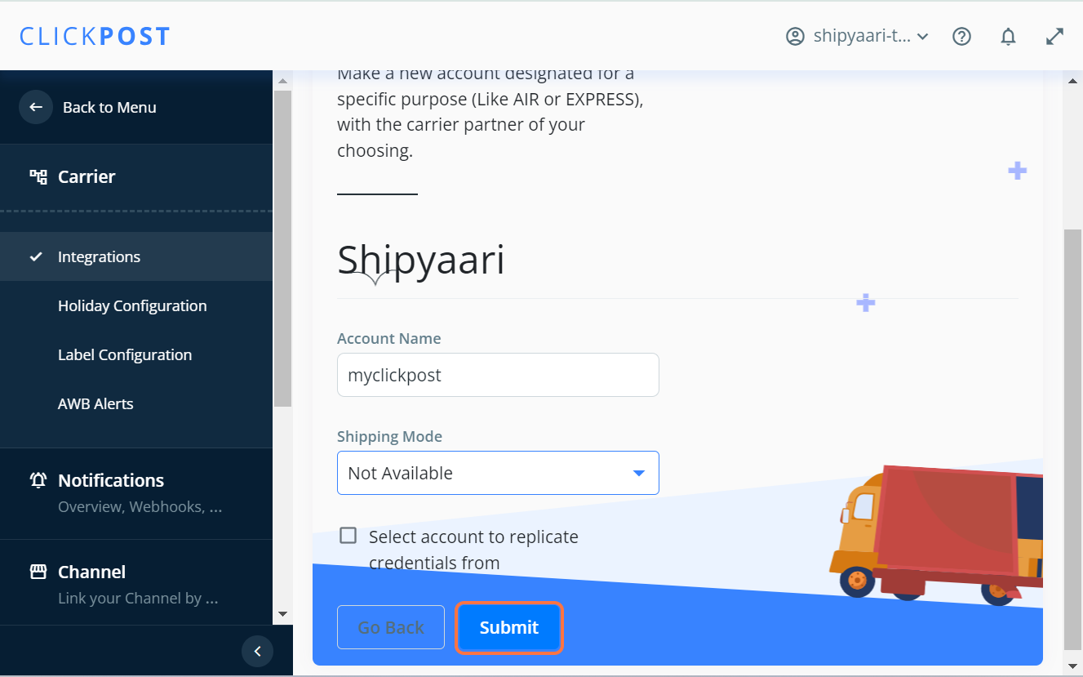
Task: Click the Notifications alarm bell icon
Action: (x=38, y=480)
